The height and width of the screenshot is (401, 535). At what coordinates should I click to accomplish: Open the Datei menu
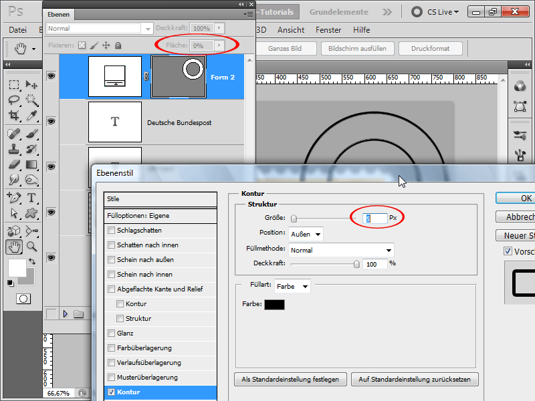point(18,30)
